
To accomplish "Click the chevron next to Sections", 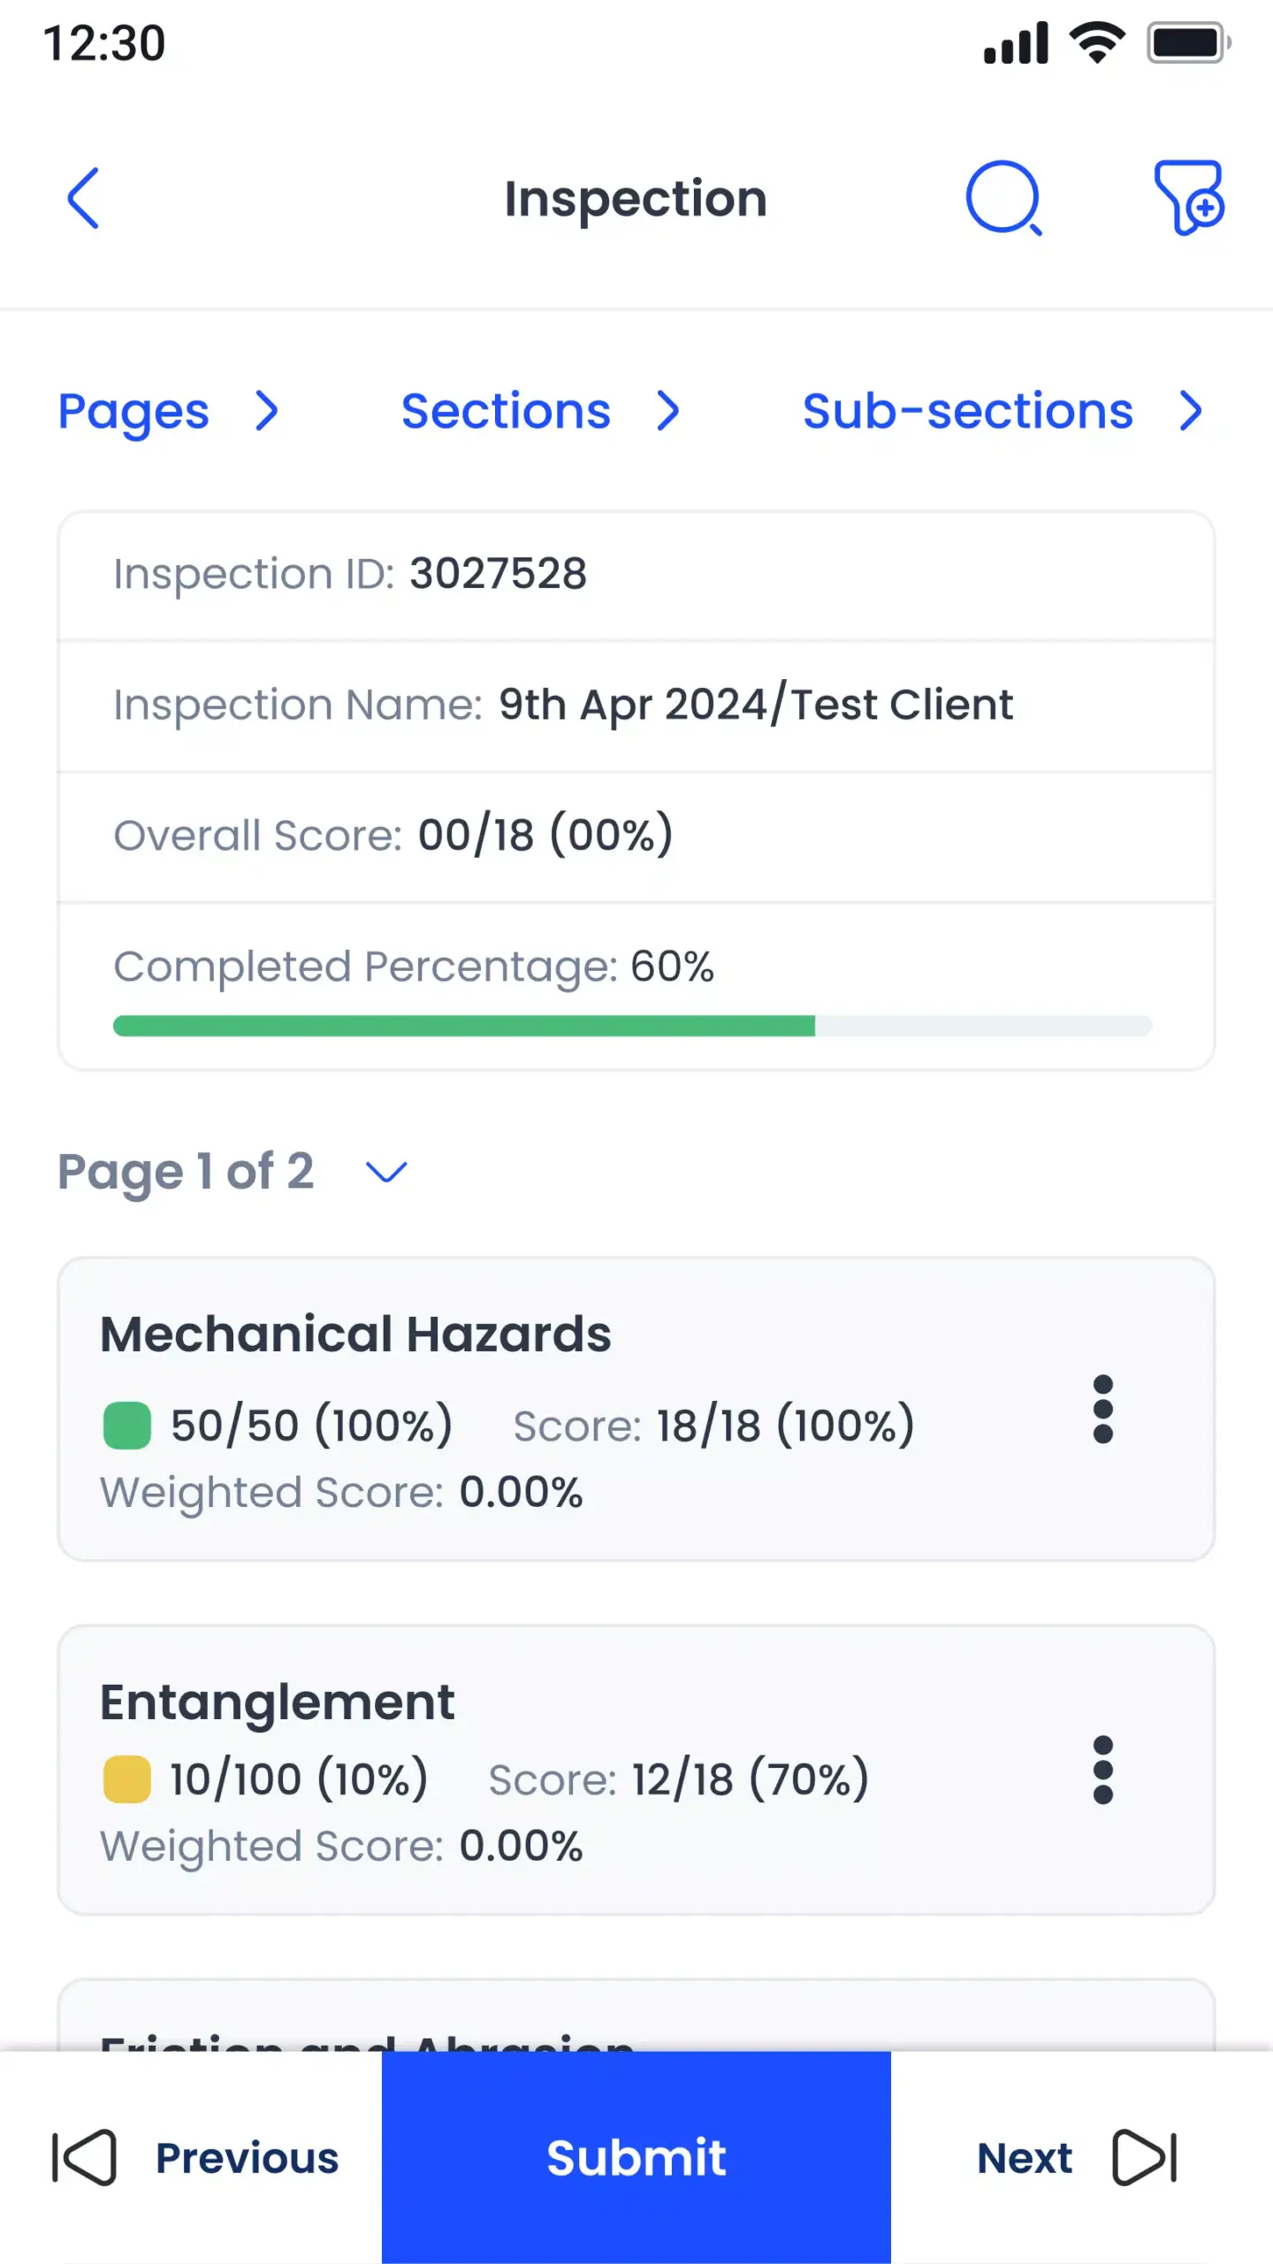I will (668, 411).
